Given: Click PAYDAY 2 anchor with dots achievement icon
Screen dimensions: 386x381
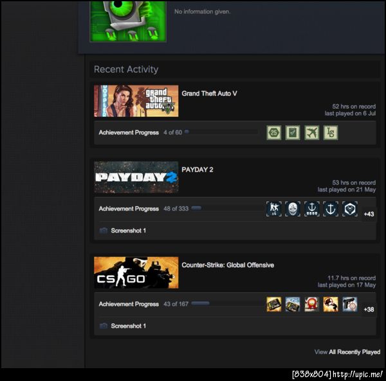Looking at the screenshot, I should click(x=311, y=209).
